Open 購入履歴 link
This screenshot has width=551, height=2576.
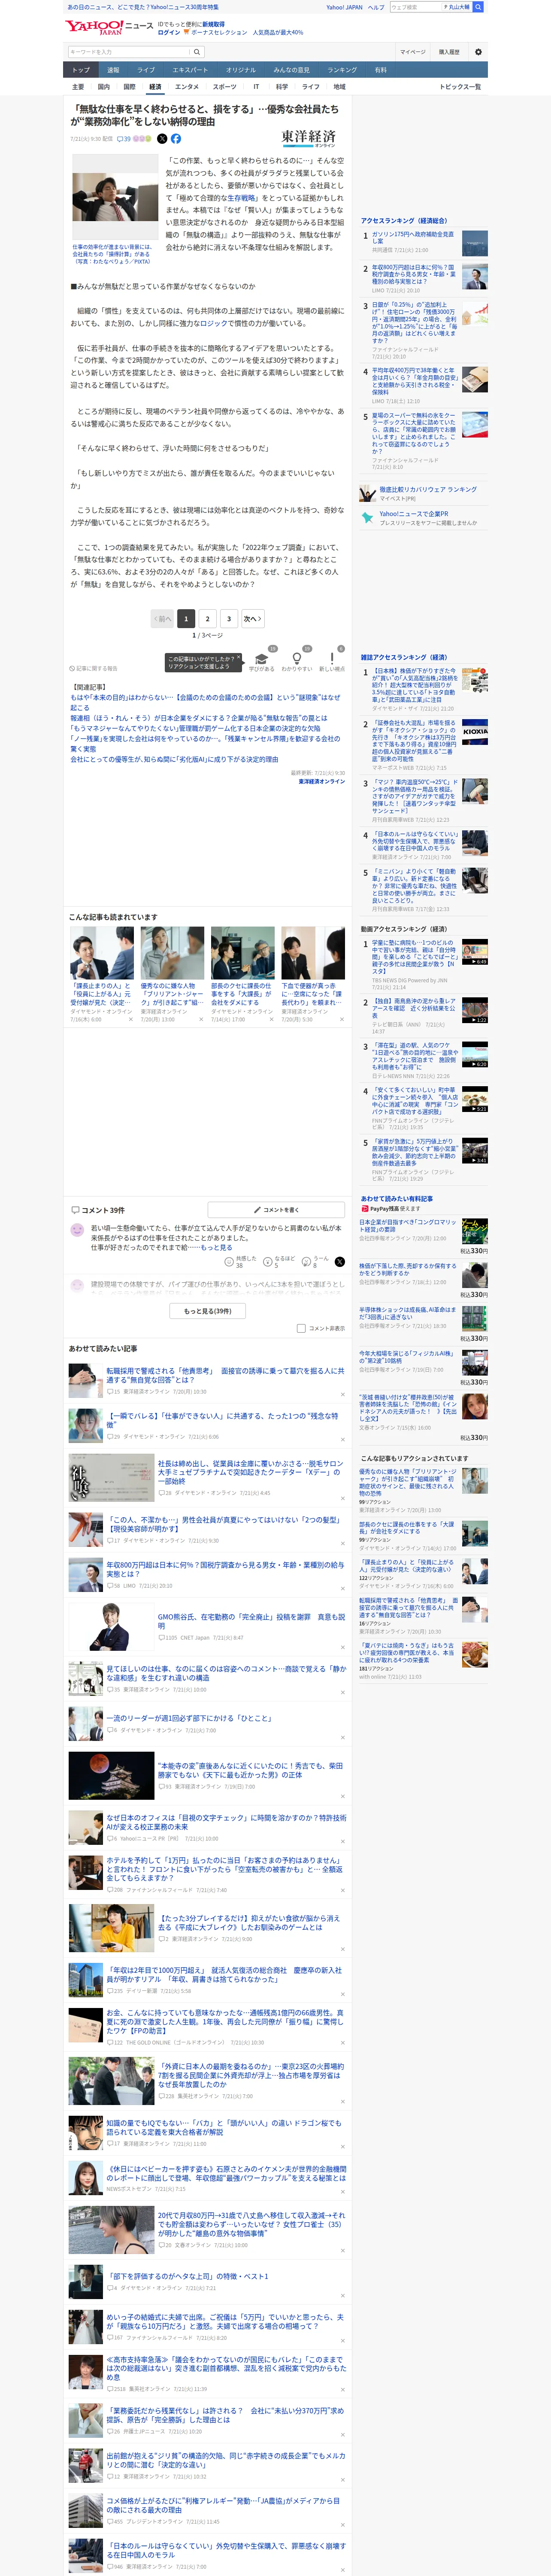coord(449,52)
